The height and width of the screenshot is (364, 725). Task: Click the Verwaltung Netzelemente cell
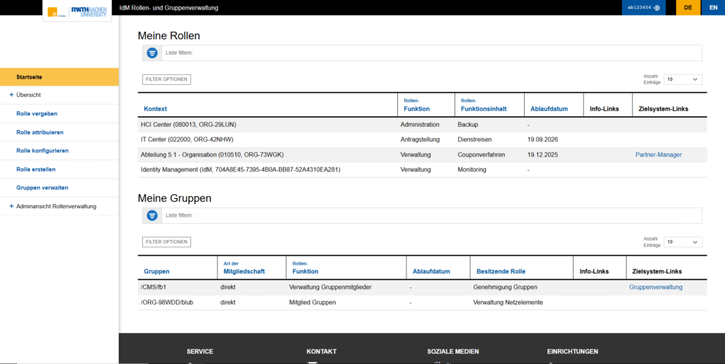click(508, 302)
